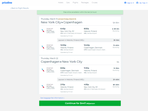Open the Packages menu item
Image resolution: width=148 pixels, height=111 pixels.
click(x=85, y=2)
